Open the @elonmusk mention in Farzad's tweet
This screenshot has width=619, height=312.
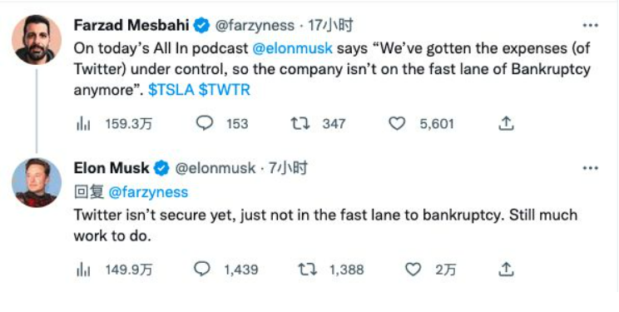pos(292,48)
